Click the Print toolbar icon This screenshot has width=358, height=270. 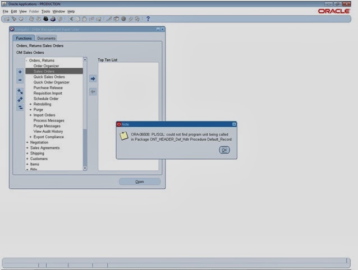tap(53, 19)
